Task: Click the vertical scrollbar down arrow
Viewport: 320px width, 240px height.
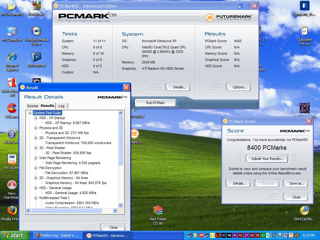Action: (x=120, y=205)
